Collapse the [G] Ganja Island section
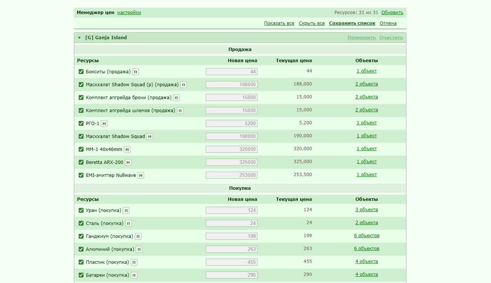 pyautogui.click(x=79, y=38)
